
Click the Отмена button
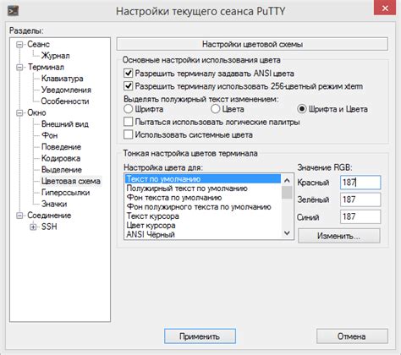pos(352,336)
